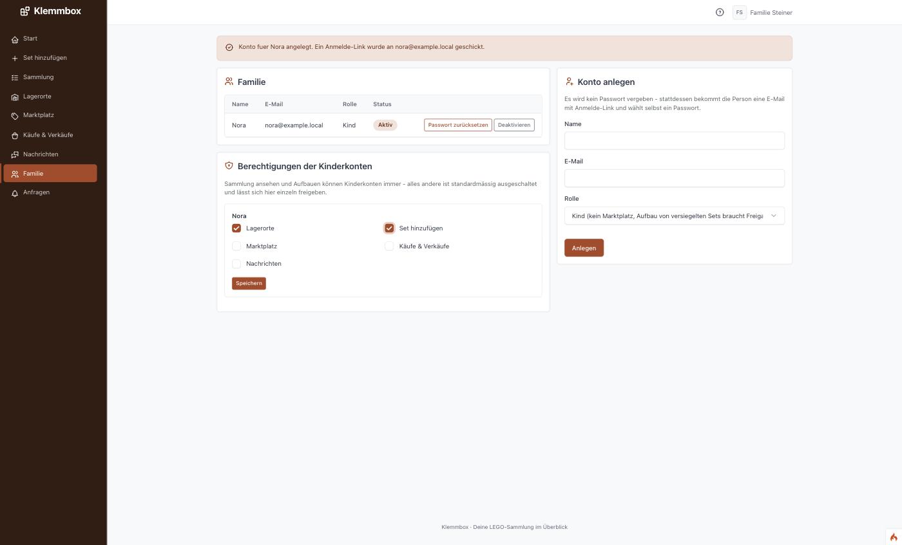This screenshot has height=545, width=902.
Task: Open Lagerorte sidebar icon
Action: 15,97
